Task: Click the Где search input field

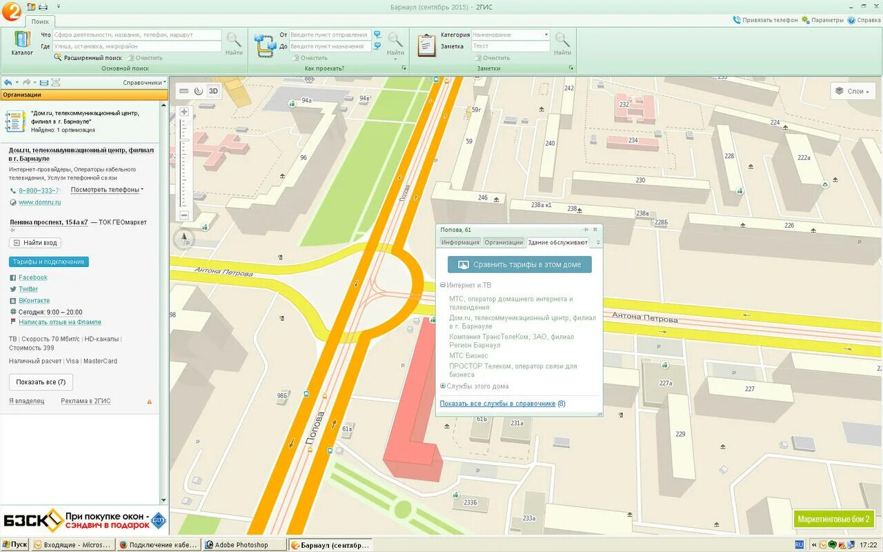Action: 137,46
